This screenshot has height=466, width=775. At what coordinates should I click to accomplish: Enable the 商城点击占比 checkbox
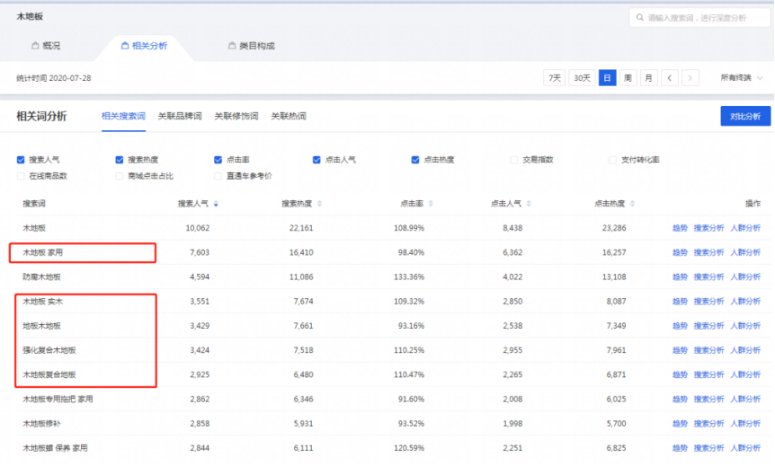pyautogui.click(x=119, y=176)
